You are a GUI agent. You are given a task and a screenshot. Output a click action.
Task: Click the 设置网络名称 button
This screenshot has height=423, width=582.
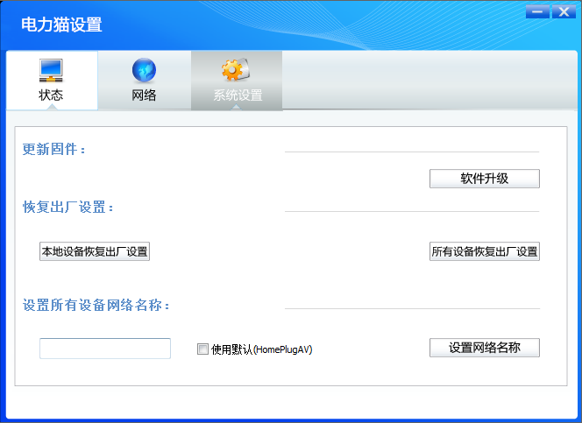click(x=485, y=348)
